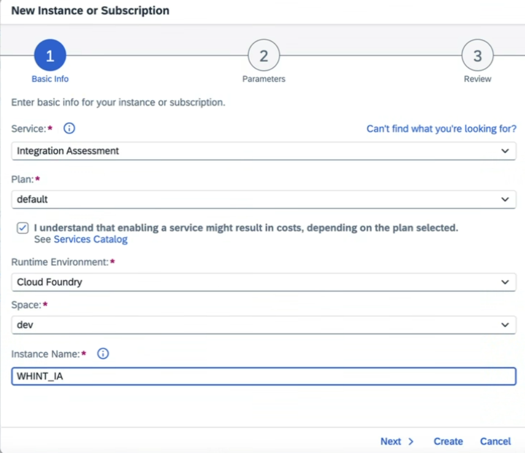Open the Plan dropdown arrow
Screen dimensions: 525x453
tap(505, 199)
